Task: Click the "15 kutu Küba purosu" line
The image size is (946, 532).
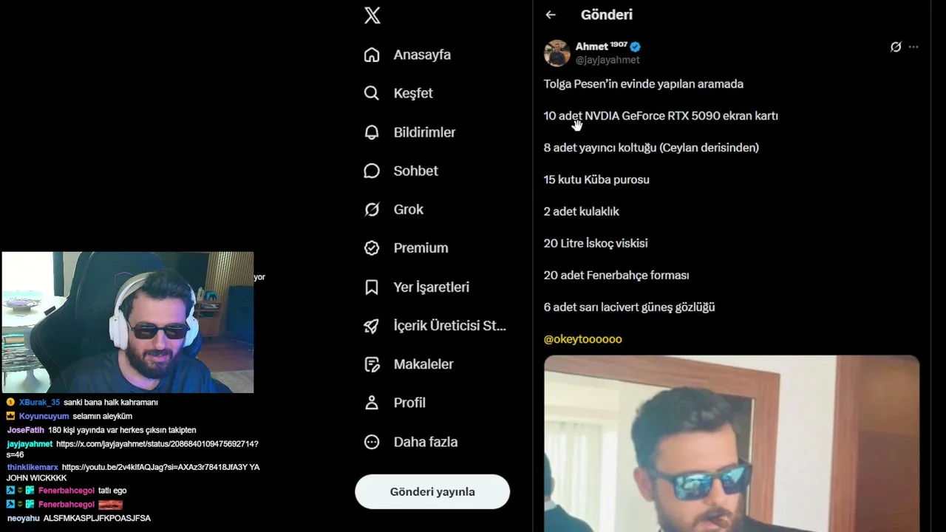Action: coord(596,180)
